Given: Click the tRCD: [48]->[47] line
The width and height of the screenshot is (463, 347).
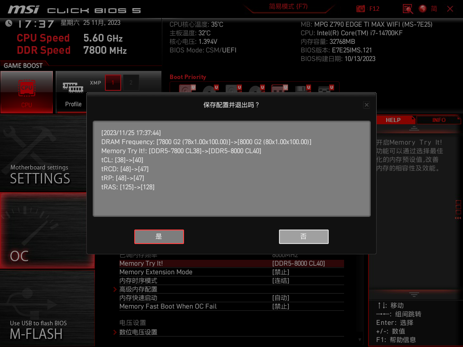Looking at the screenshot, I should coord(125,169).
